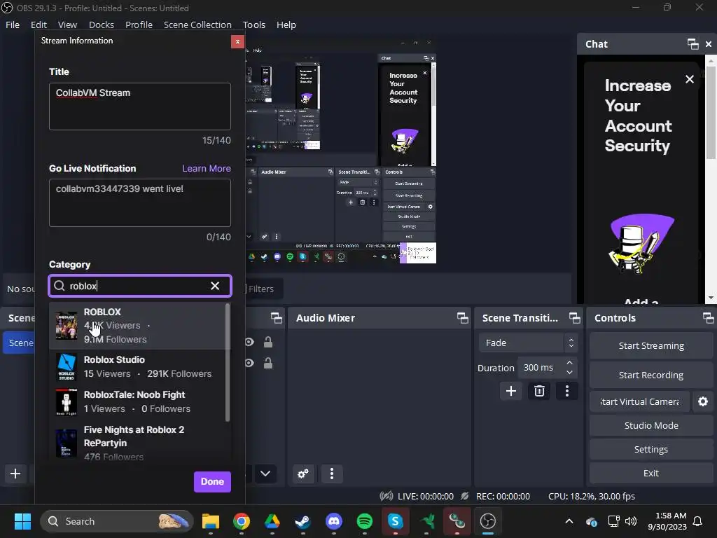Viewport: 717px width, 538px height.
Task: Show hidden system tray icons
Action: point(569,521)
